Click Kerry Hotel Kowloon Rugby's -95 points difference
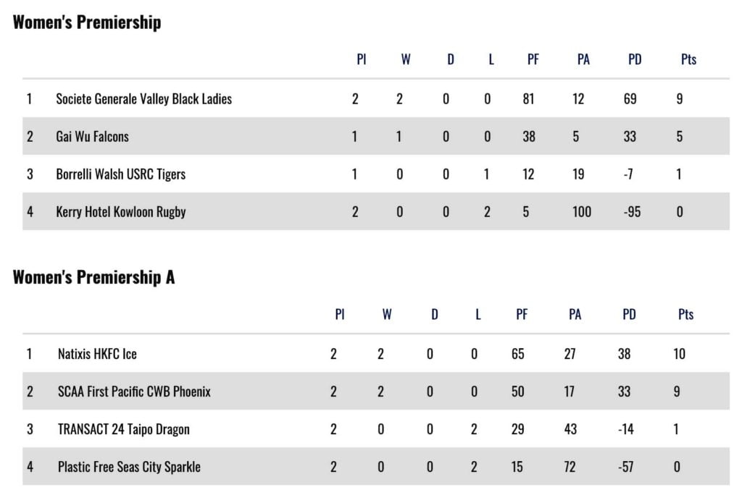The width and height of the screenshot is (742, 495). (x=633, y=212)
